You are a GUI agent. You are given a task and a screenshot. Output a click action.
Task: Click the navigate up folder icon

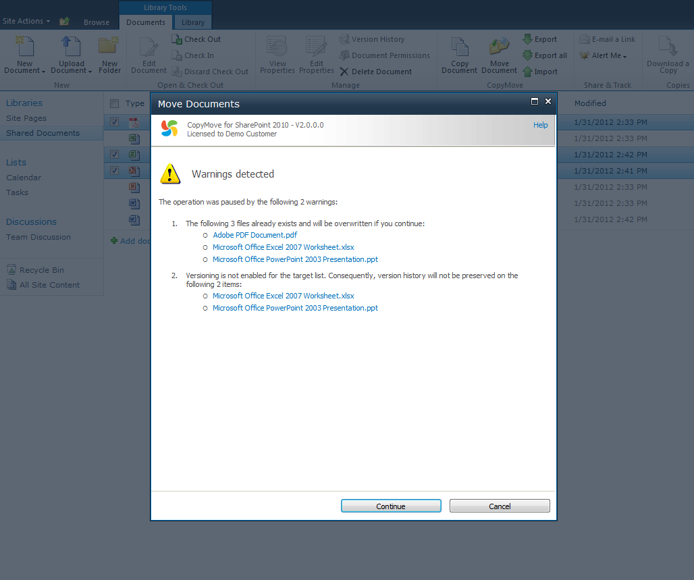pos(65,21)
